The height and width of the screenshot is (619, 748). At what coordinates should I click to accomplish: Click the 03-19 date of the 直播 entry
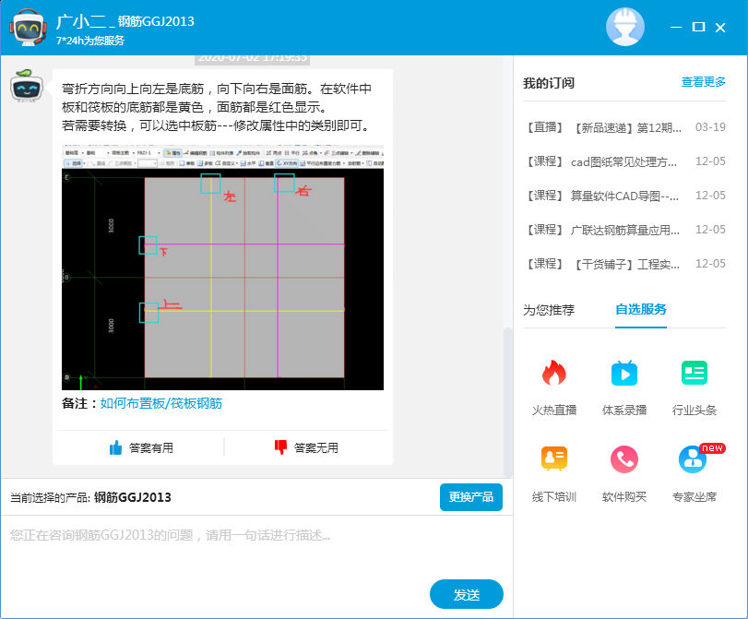710,127
